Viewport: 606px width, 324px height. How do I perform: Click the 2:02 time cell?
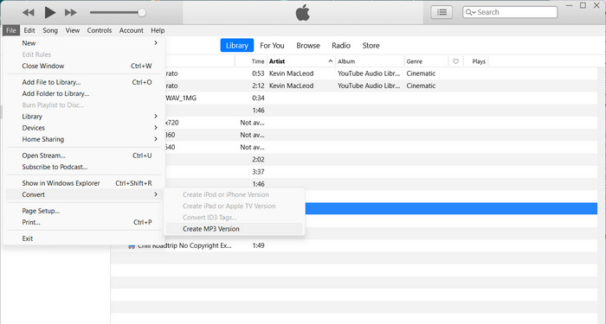[258, 160]
